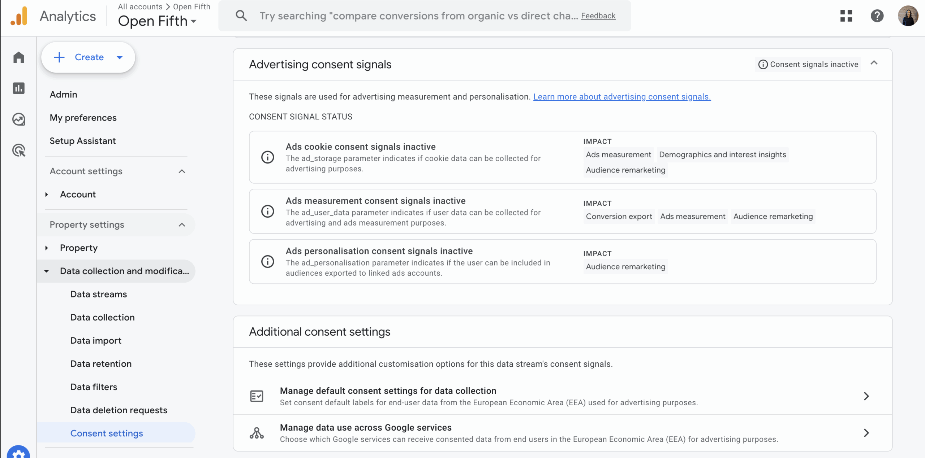Click info icon for Ads measurement consent

click(x=268, y=211)
